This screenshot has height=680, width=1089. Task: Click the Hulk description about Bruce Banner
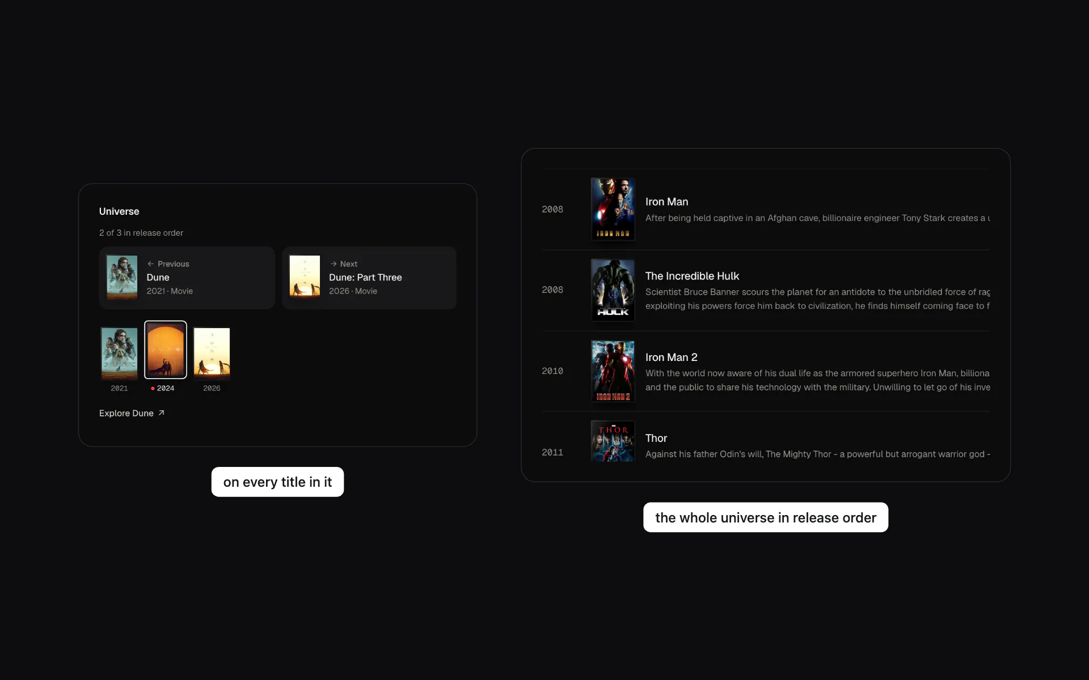pos(818,299)
